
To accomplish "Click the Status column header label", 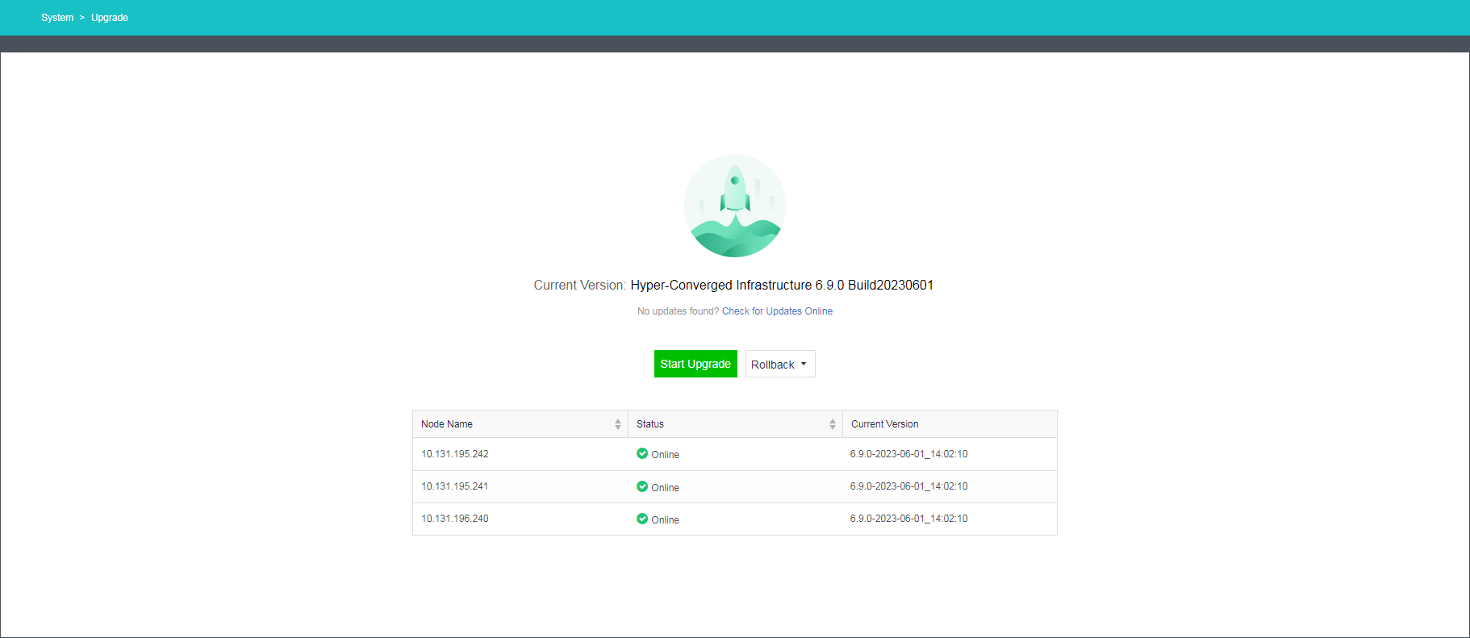I will (650, 424).
